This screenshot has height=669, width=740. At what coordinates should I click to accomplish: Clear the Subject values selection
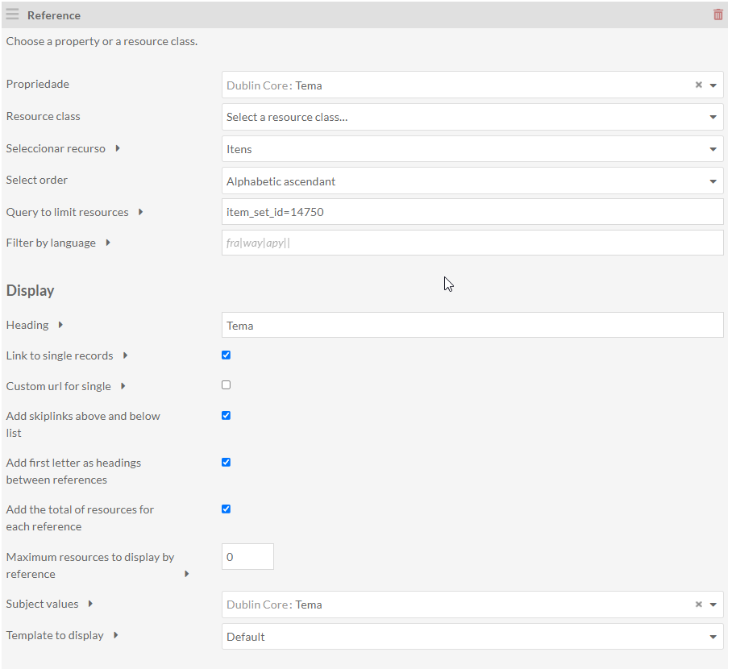pyautogui.click(x=698, y=605)
